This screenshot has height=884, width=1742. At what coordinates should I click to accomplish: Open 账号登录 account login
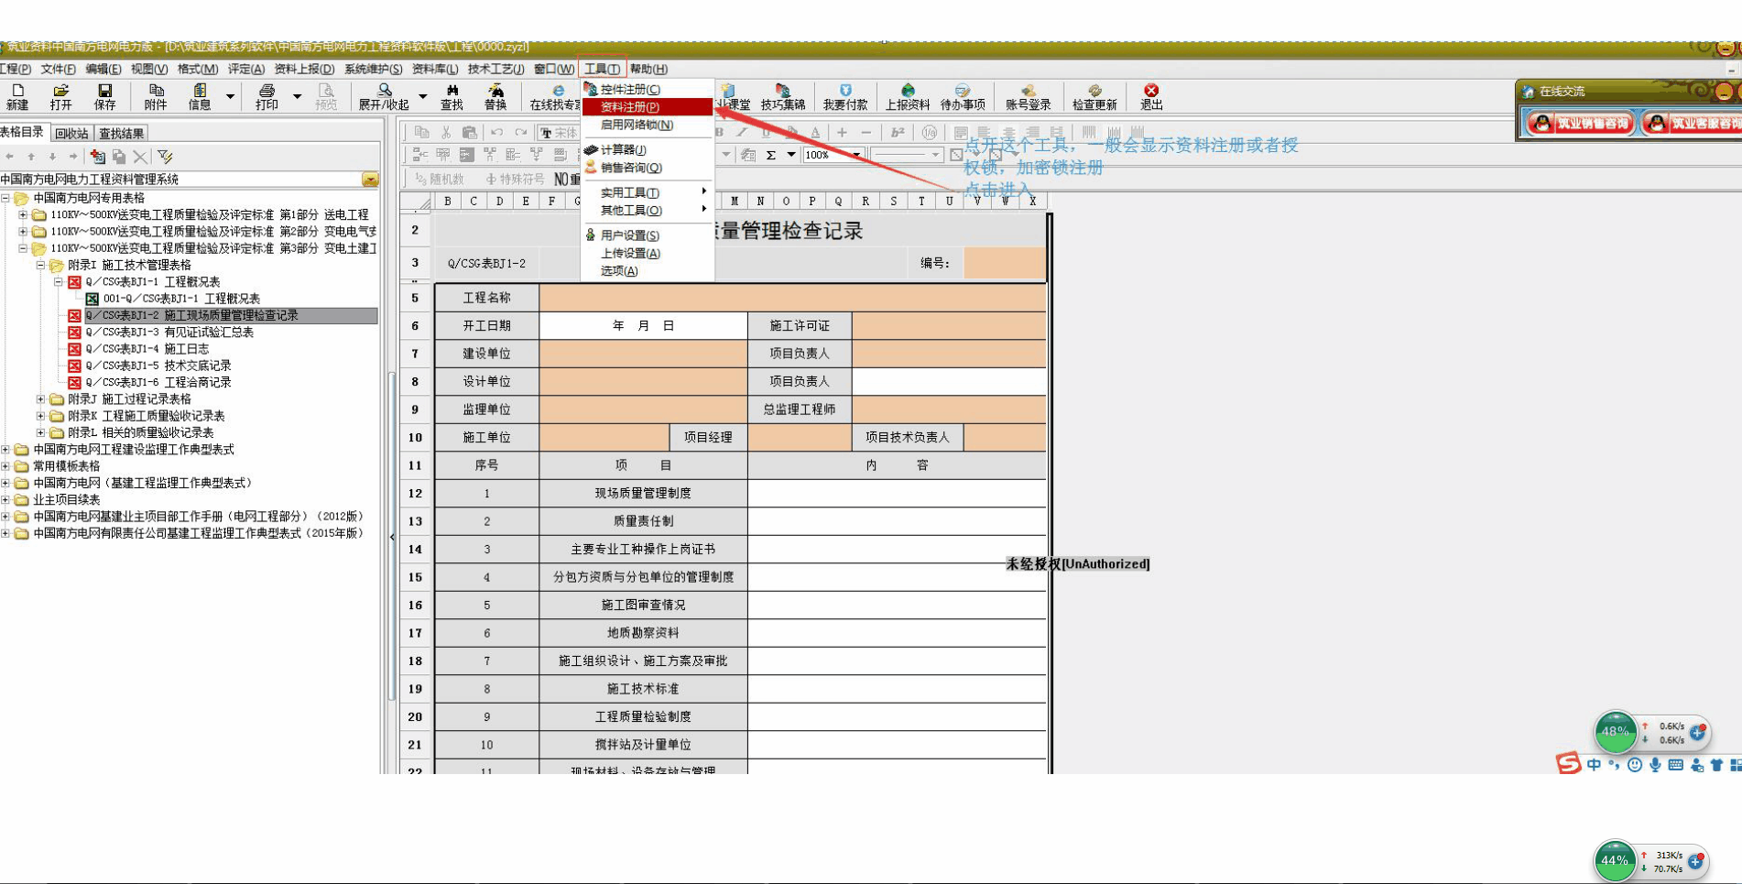tap(1028, 96)
